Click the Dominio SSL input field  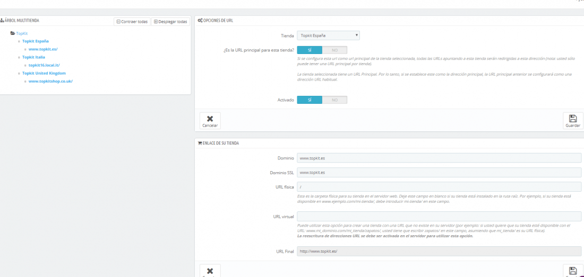click(439, 172)
